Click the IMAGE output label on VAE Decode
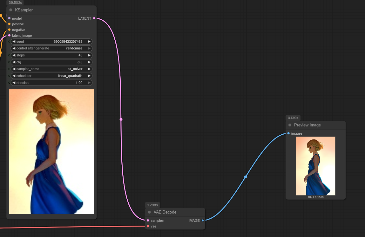This screenshot has width=365, height=237. click(194, 221)
